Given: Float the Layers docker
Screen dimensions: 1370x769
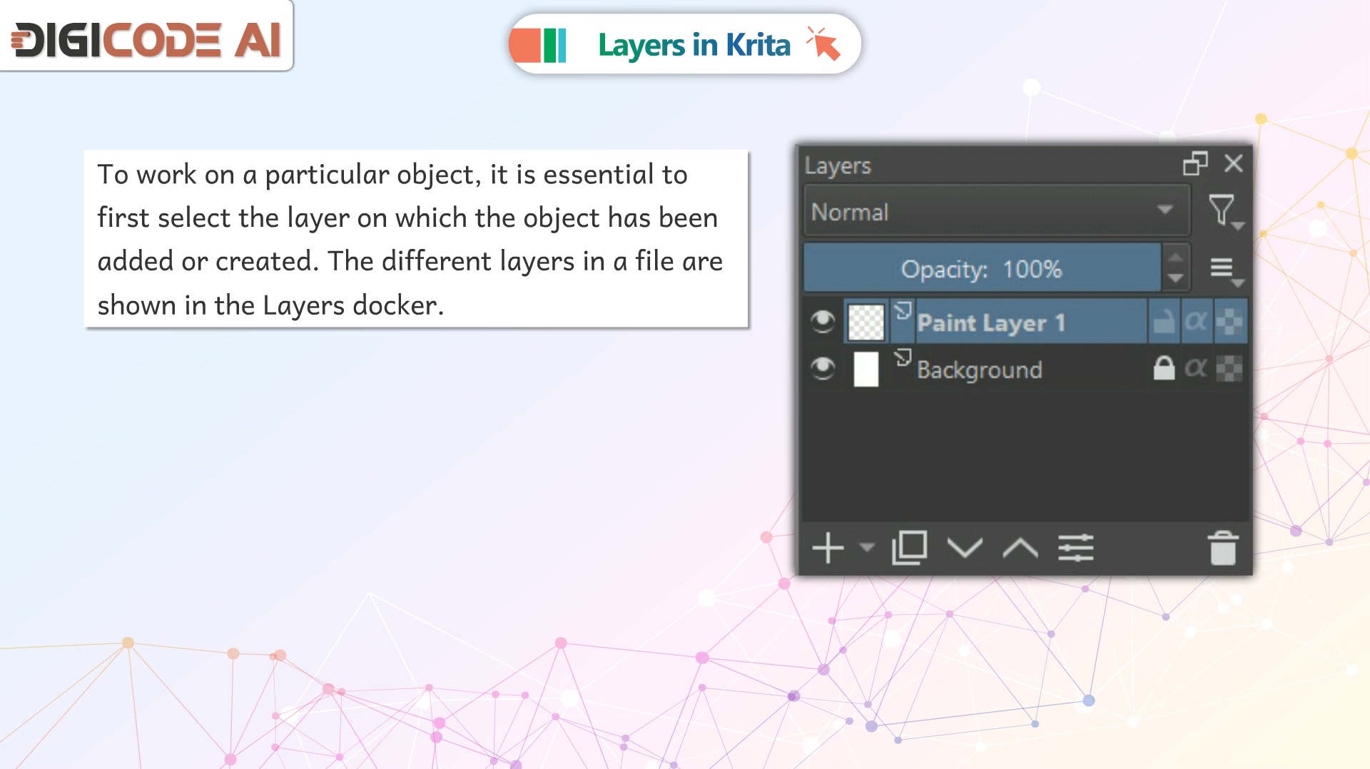Looking at the screenshot, I should pyautogui.click(x=1195, y=163).
